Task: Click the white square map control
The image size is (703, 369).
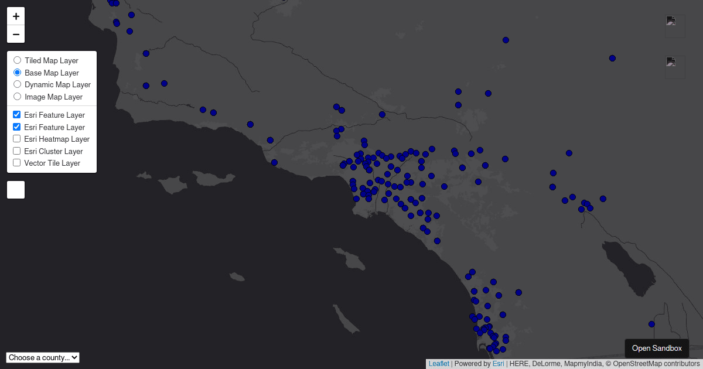Action: pos(16,189)
